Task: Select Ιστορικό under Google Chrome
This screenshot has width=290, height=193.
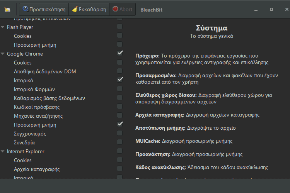Action: pyautogui.click(x=24, y=80)
